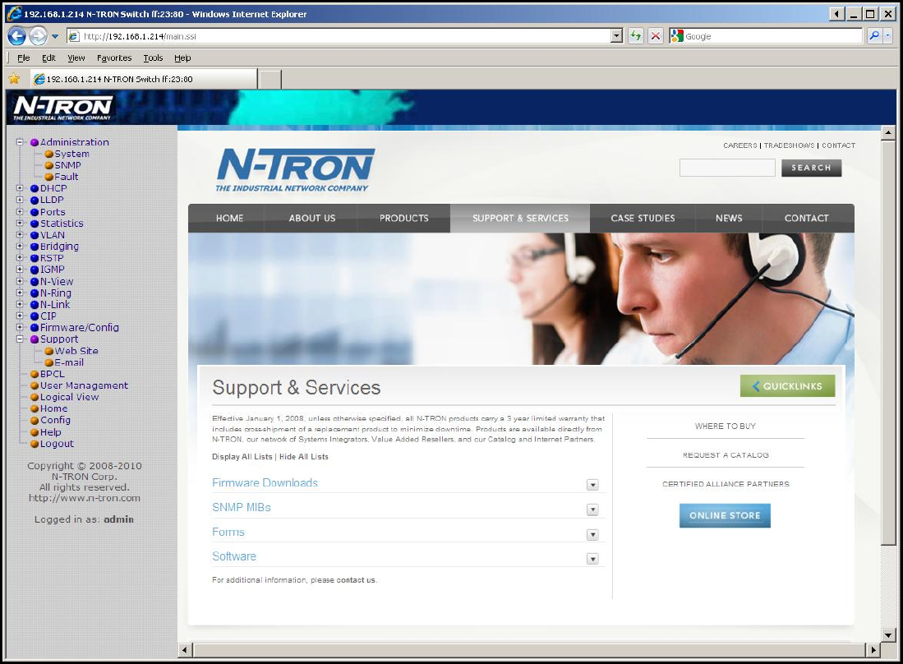Expand the RSTP tree node
The width and height of the screenshot is (903, 664).
[x=20, y=258]
